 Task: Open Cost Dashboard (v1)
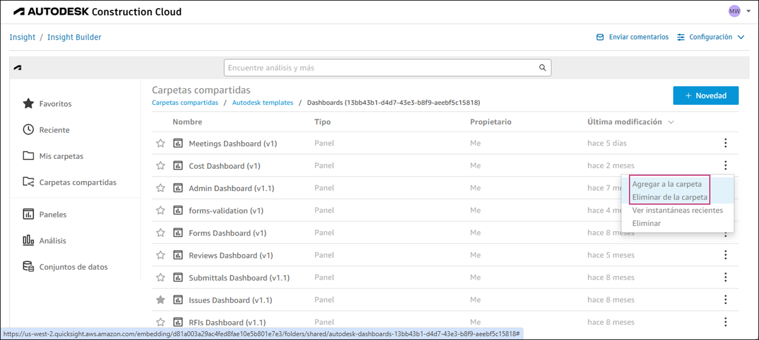click(x=224, y=166)
